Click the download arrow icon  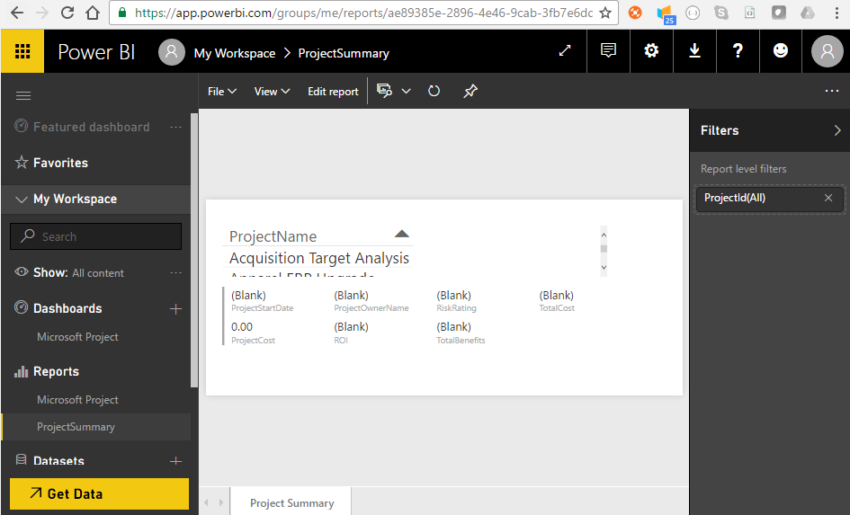click(x=694, y=51)
